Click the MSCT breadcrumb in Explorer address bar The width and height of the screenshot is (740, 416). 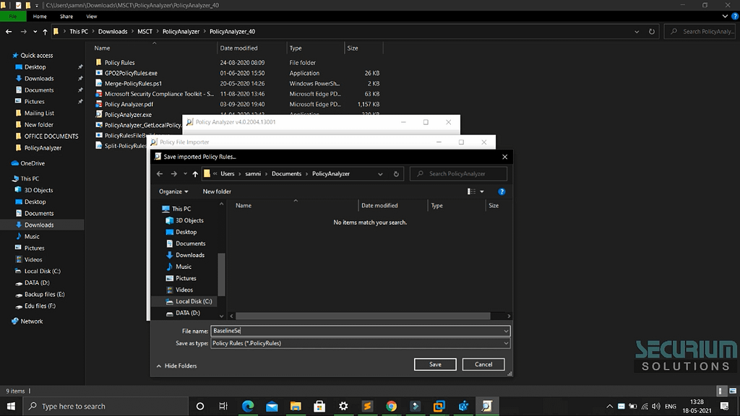145,32
